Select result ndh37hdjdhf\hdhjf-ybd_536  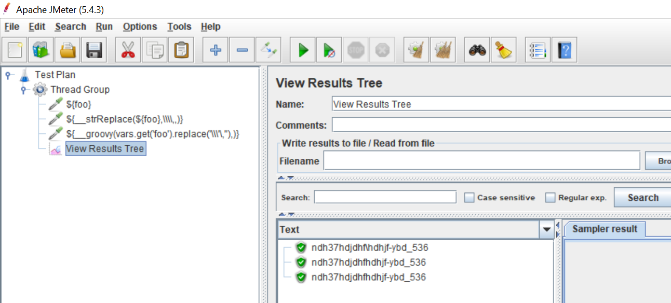370,247
